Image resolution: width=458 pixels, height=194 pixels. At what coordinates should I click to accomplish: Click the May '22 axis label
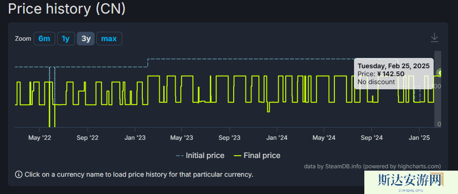(40, 137)
